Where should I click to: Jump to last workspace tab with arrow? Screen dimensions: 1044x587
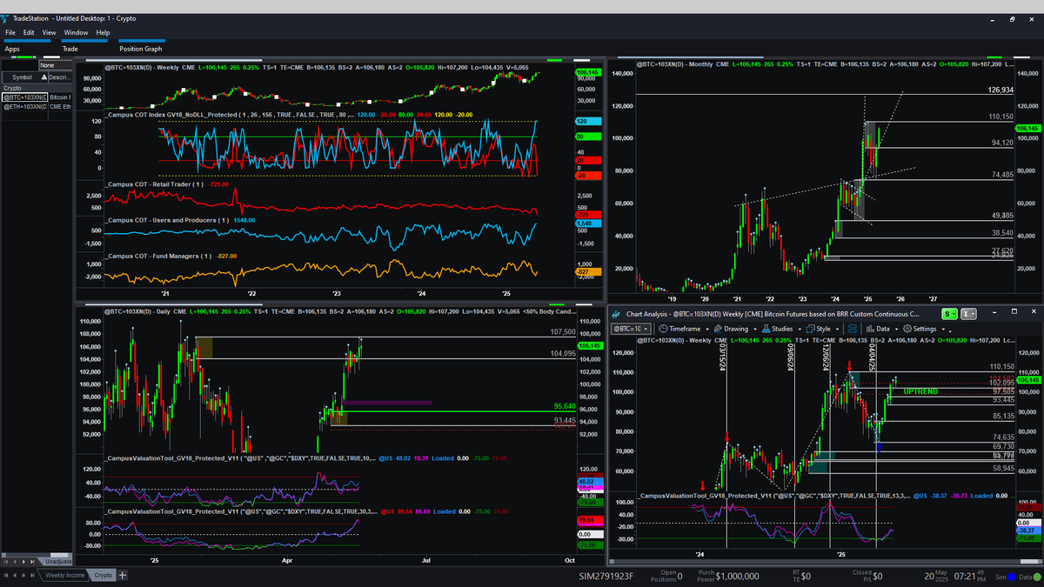pos(32,576)
